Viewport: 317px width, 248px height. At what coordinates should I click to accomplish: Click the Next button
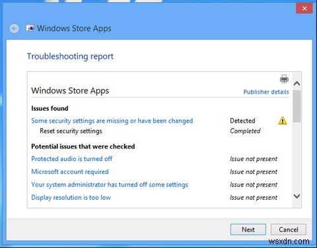[x=248, y=230]
